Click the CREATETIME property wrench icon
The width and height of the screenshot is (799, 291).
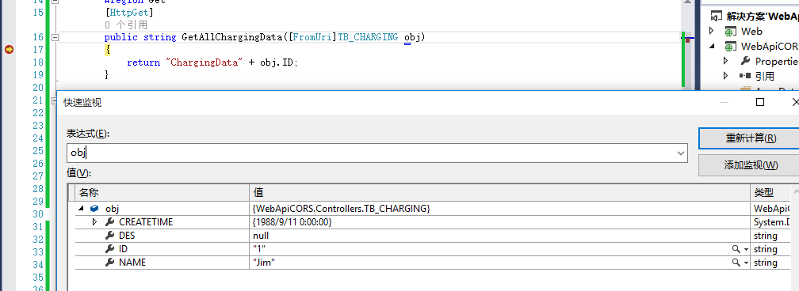pyautogui.click(x=109, y=222)
